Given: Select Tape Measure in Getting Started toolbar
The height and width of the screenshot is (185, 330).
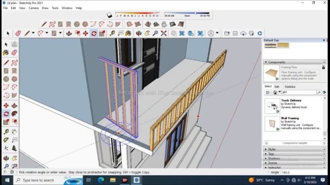Looking at the screenshot, I should click(112, 33).
